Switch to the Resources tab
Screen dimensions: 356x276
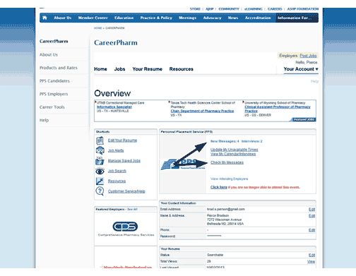(182, 69)
